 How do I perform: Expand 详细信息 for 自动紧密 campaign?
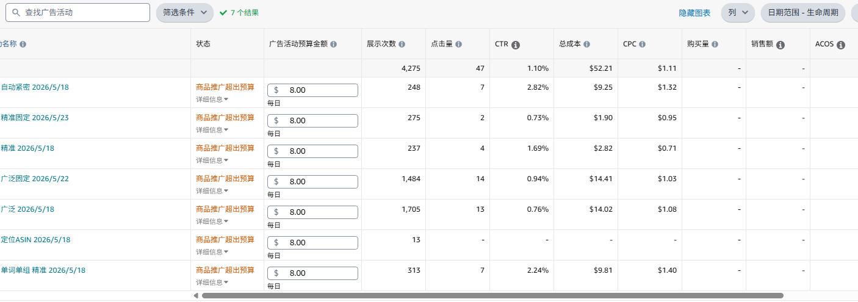(x=212, y=99)
